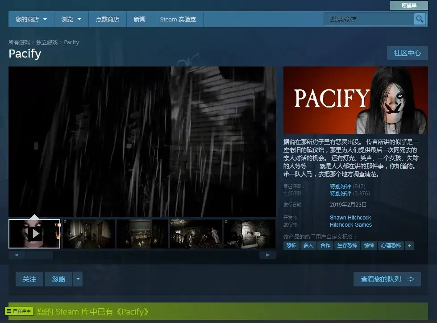Play the trailer video thumbnail

34,234
